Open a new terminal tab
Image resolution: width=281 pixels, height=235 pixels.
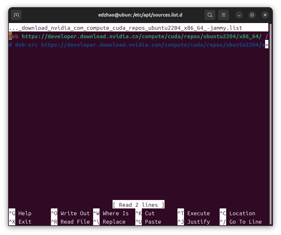tap(16, 15)
